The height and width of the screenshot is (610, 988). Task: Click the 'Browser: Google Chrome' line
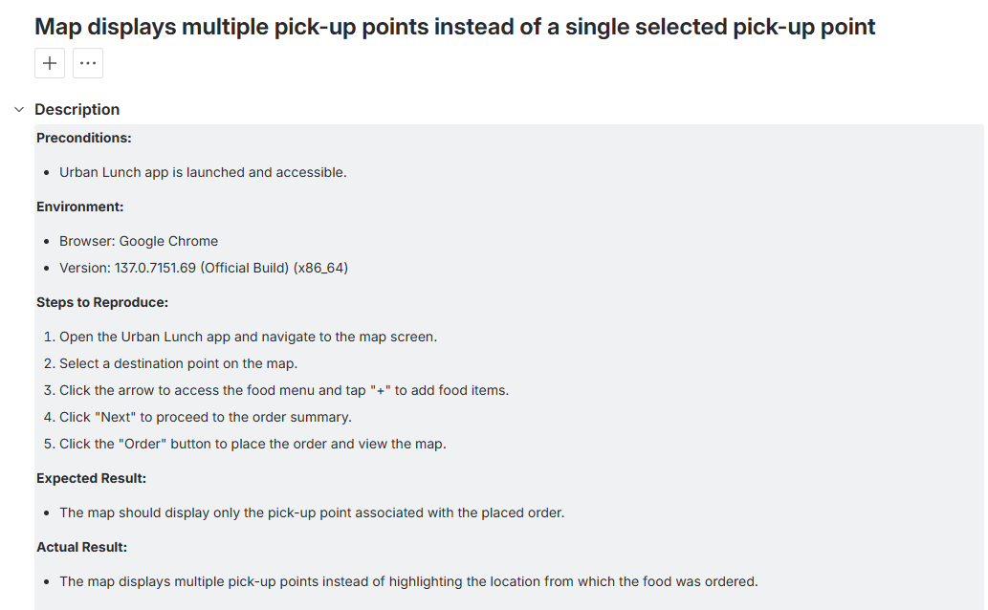coord(139,241)
